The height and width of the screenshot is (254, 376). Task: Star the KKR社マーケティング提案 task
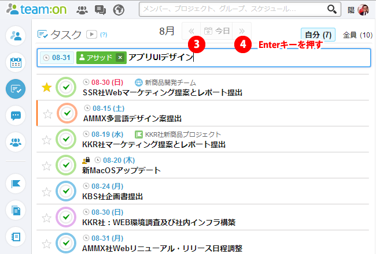[x=46, y=140]
